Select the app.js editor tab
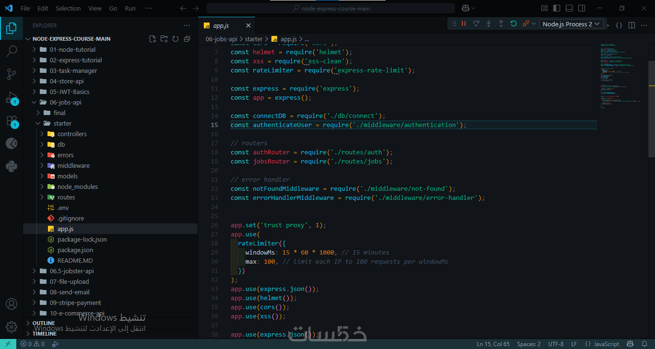This screenshot has width=655, height=349. [x=221, y=25]
